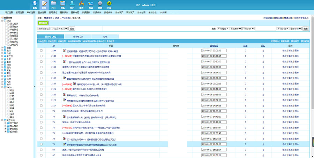Screen dimensions: 314x158
Task: Open the 插件 (Plugin) tools icon
Action: coord(81,3)
